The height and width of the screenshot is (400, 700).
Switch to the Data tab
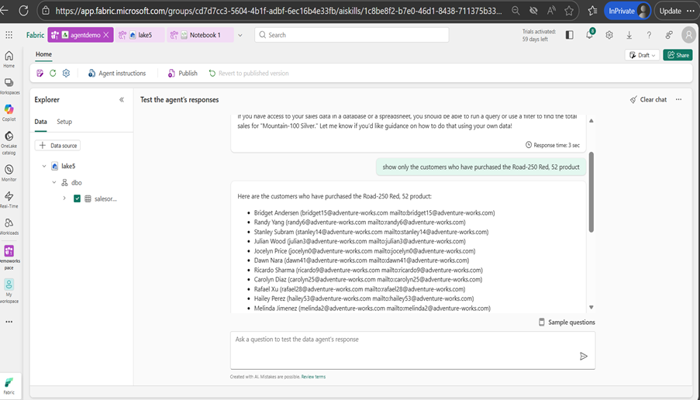point(40,122)
